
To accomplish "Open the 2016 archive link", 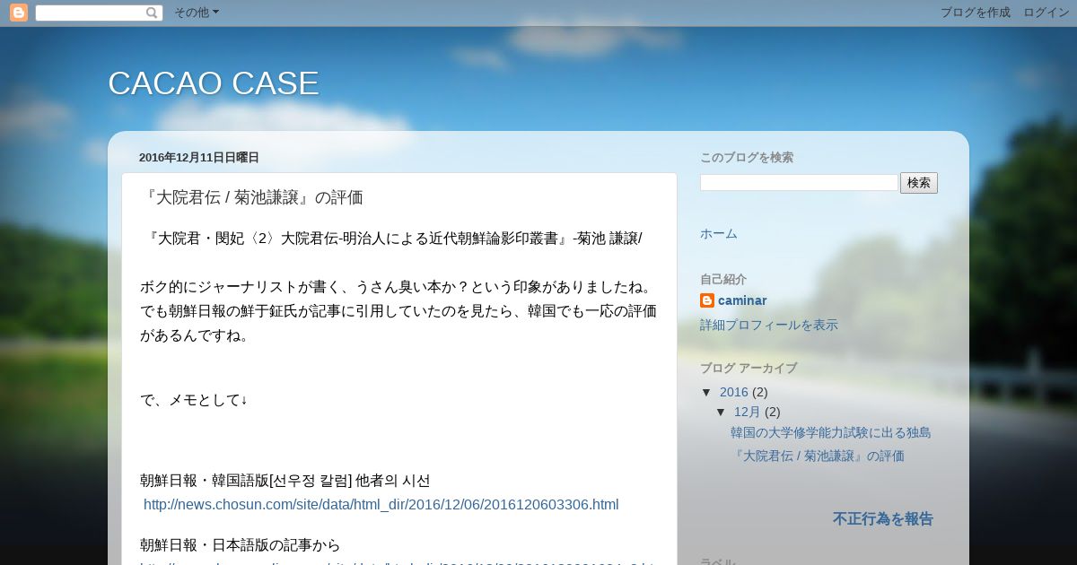I will pyautogui.click(x=734, y=392).
